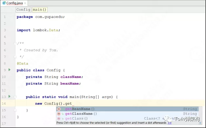
Task: Choose getClass() from the suggestion list
Action: tap(127, 119)
